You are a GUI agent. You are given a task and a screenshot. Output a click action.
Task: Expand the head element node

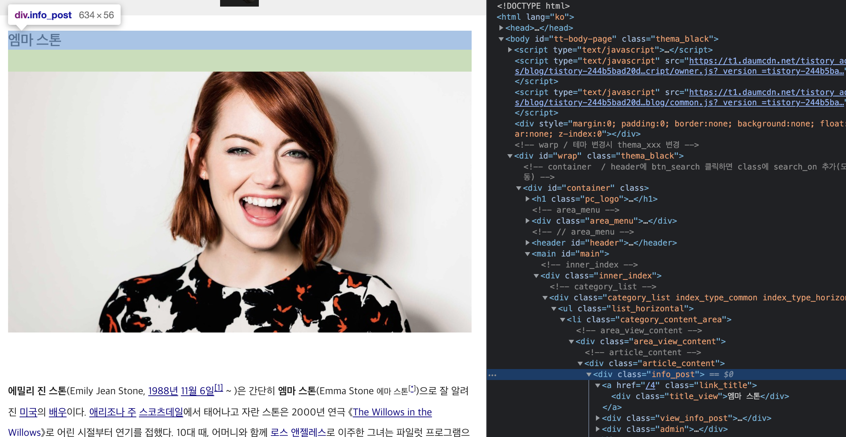tap(501, 28)
